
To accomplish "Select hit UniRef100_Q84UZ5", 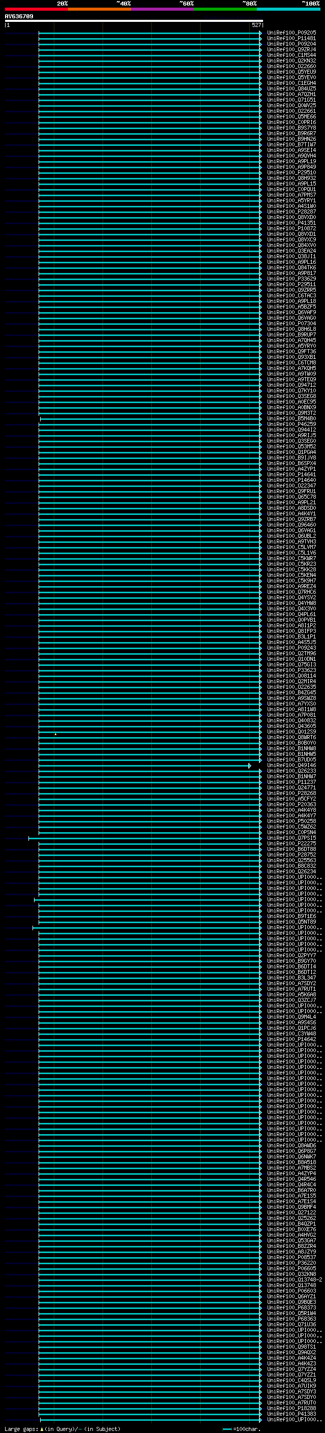I will pos(291,89).
